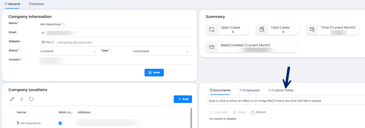Screen dimensions: 365x128
Task: Open the Custom Fields tab
Action: [281, 90]
